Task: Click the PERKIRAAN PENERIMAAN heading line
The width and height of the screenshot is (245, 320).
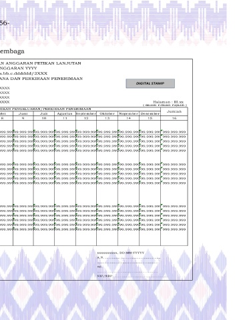Action: tap(41, 79)
